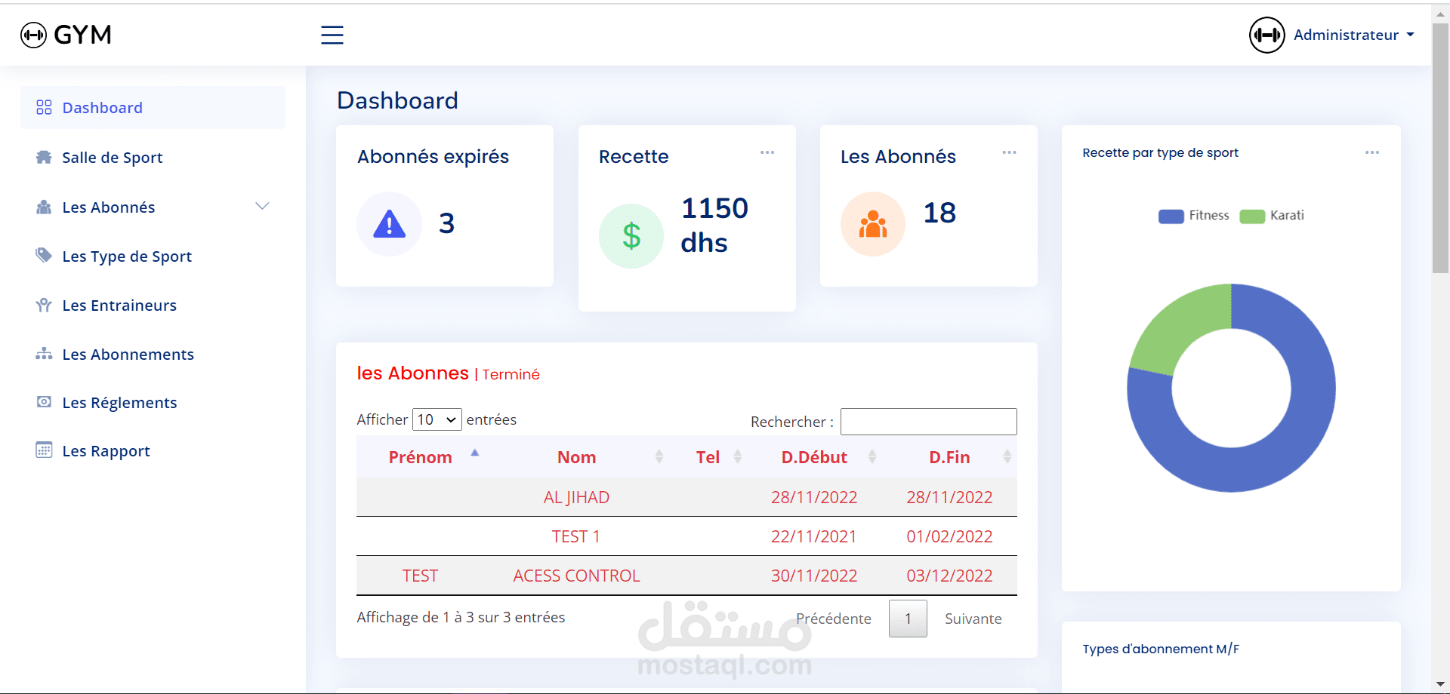Toggle the Fitness legend item on the chart

pyautogui.click(x=1194, y=216)
